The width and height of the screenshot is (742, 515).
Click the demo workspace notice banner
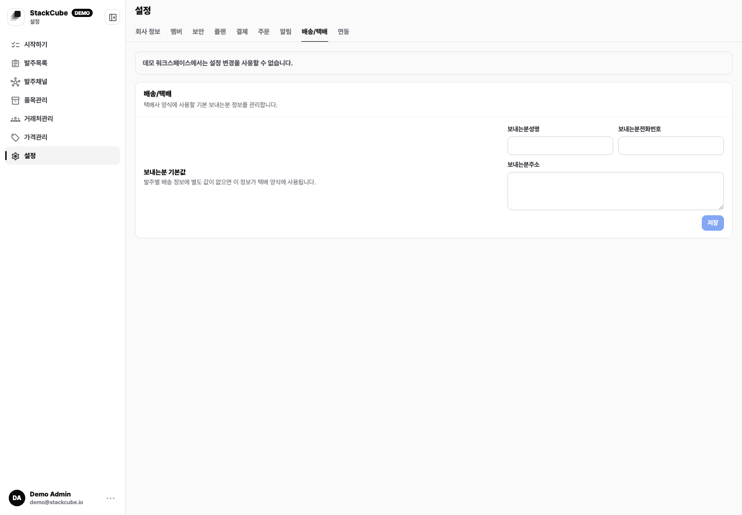434,63
